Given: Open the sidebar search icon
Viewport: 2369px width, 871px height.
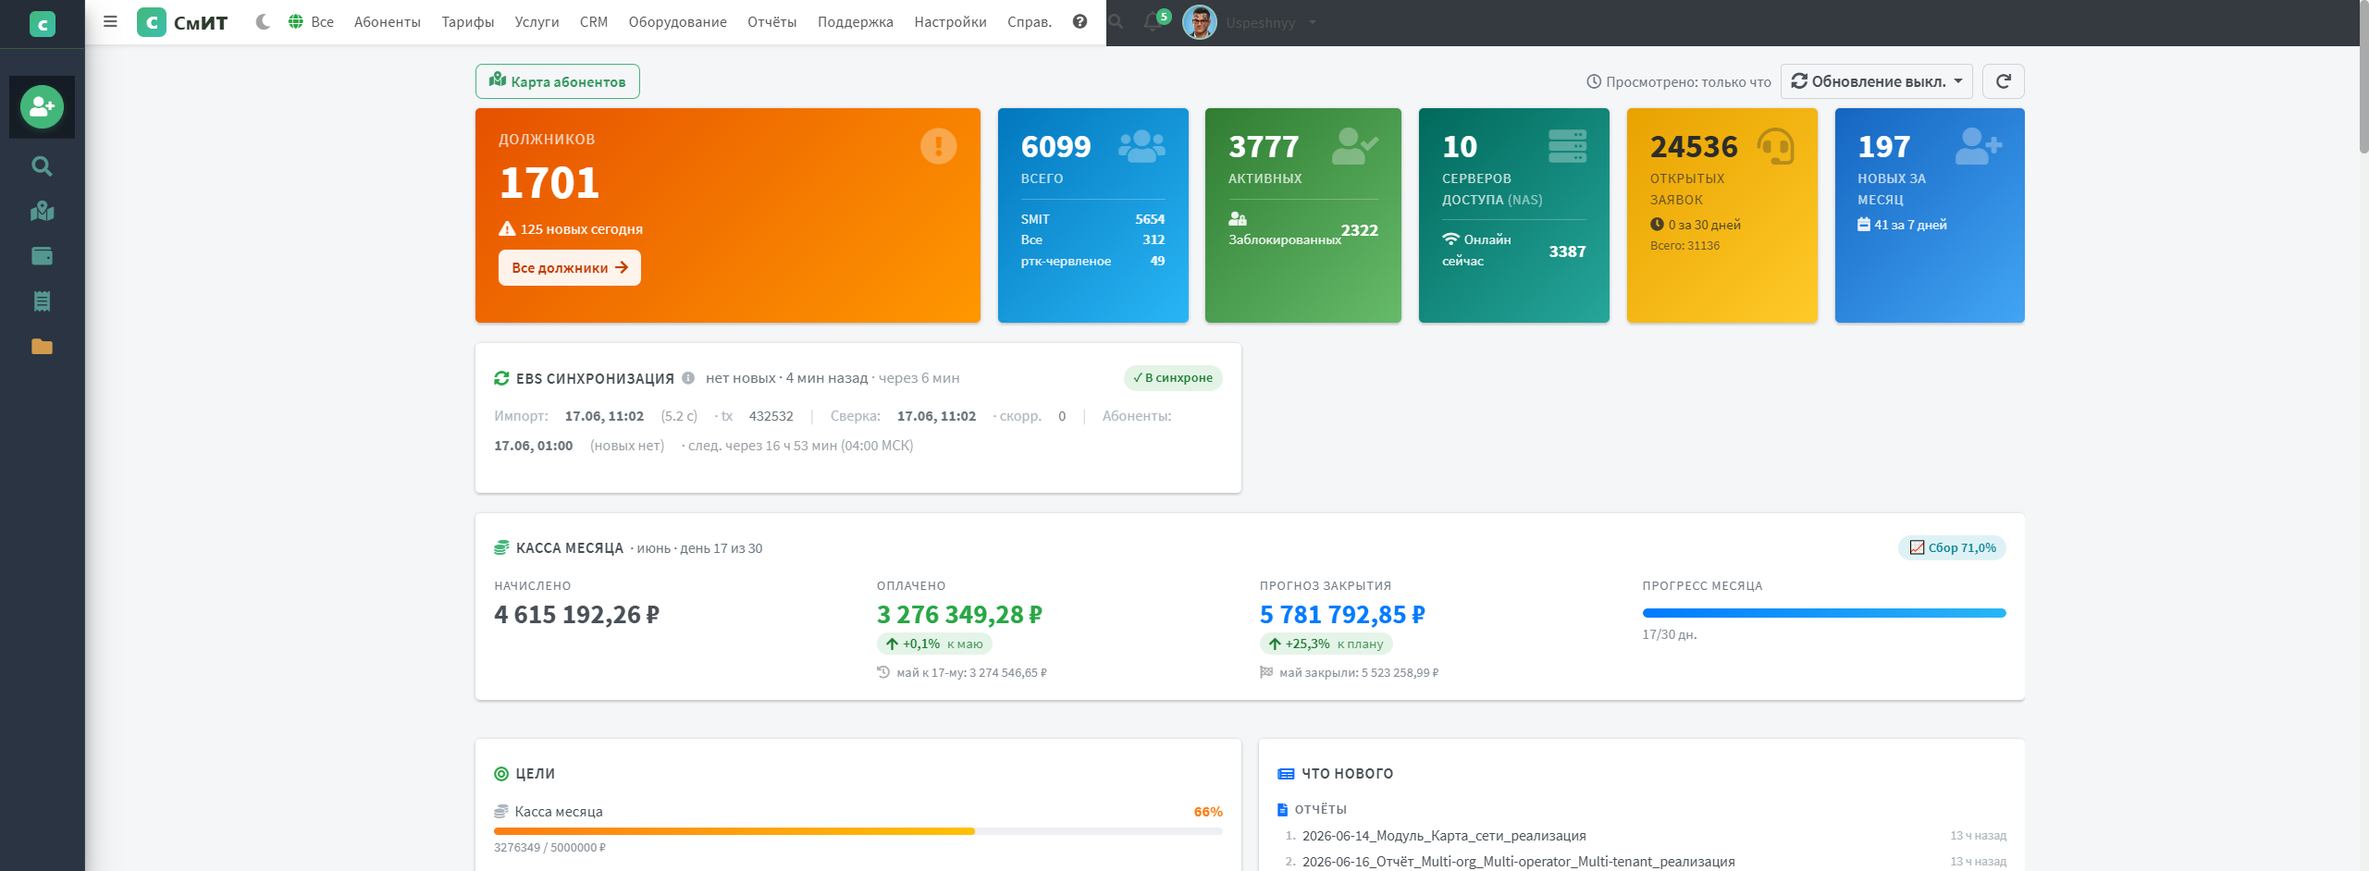Looking at the screenshot, I should pyautogui.click(x=42, y=166).
